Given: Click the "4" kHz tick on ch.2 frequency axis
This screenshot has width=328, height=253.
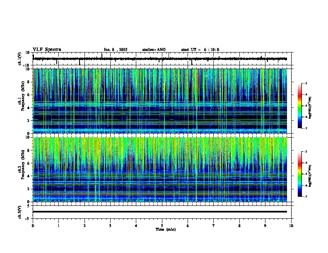Looking at the screenshot, I should pos(29,176).
